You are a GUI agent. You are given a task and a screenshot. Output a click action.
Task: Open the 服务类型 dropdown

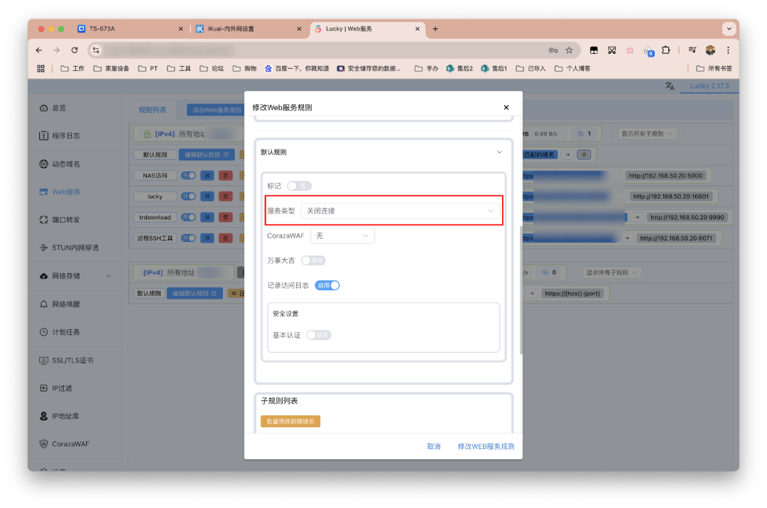[x=400, y=211]
